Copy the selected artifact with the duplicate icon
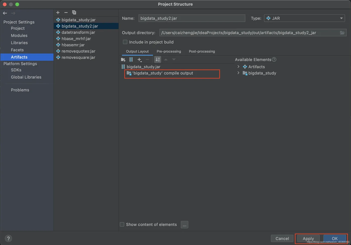This screenshot has height=245, width=351. (x=74, y=12)
